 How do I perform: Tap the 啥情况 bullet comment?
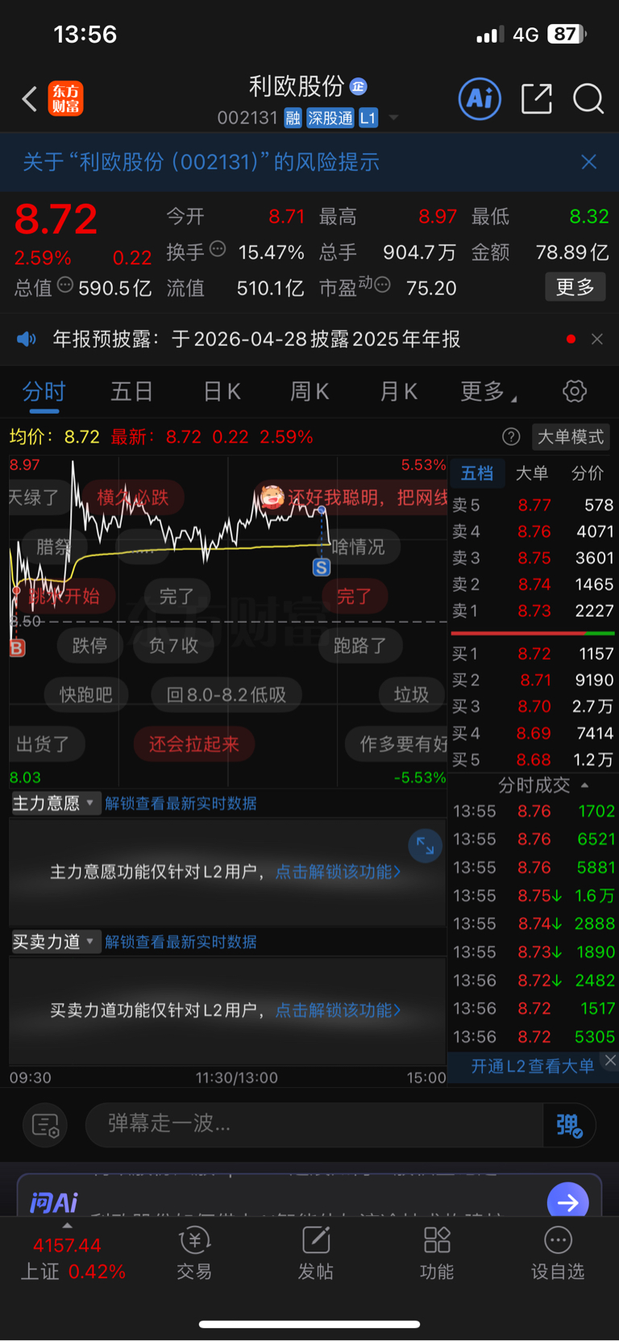pos(358,547)
